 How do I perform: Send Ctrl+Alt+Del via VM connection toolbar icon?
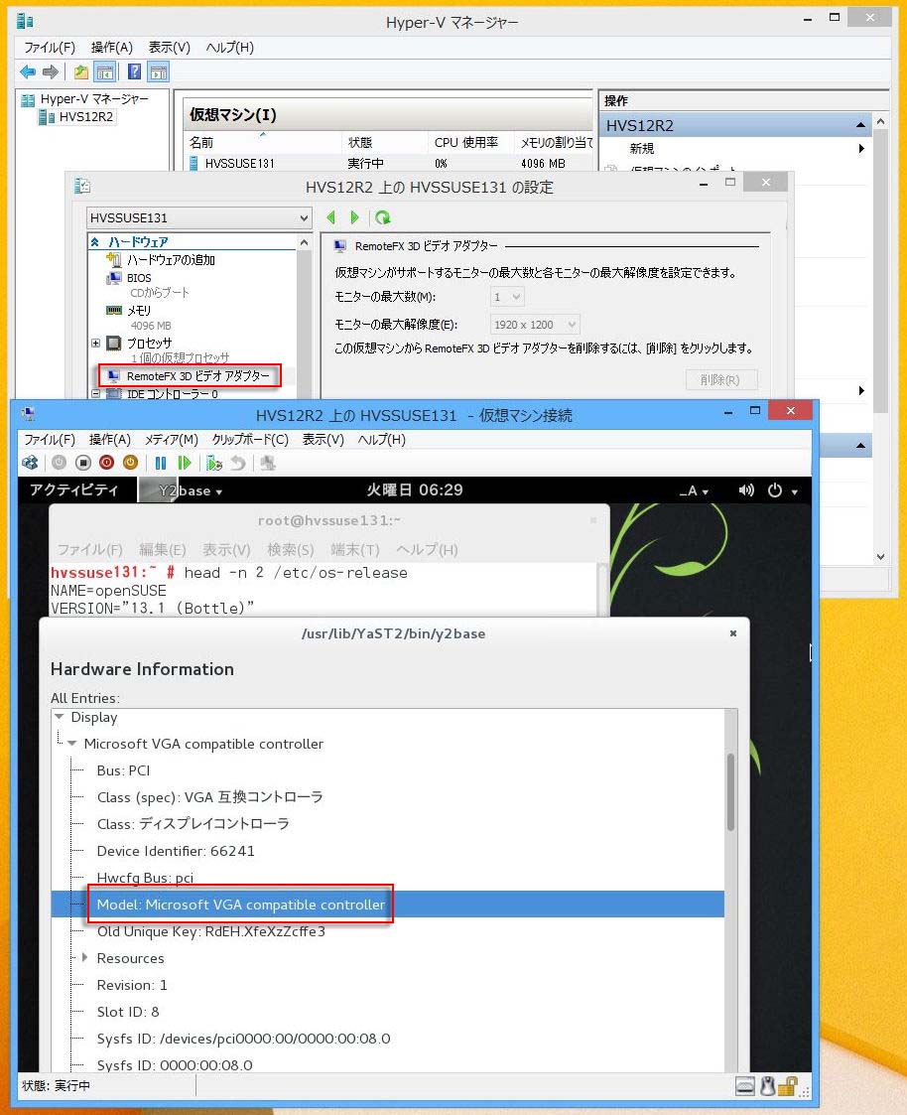[30, 463]
